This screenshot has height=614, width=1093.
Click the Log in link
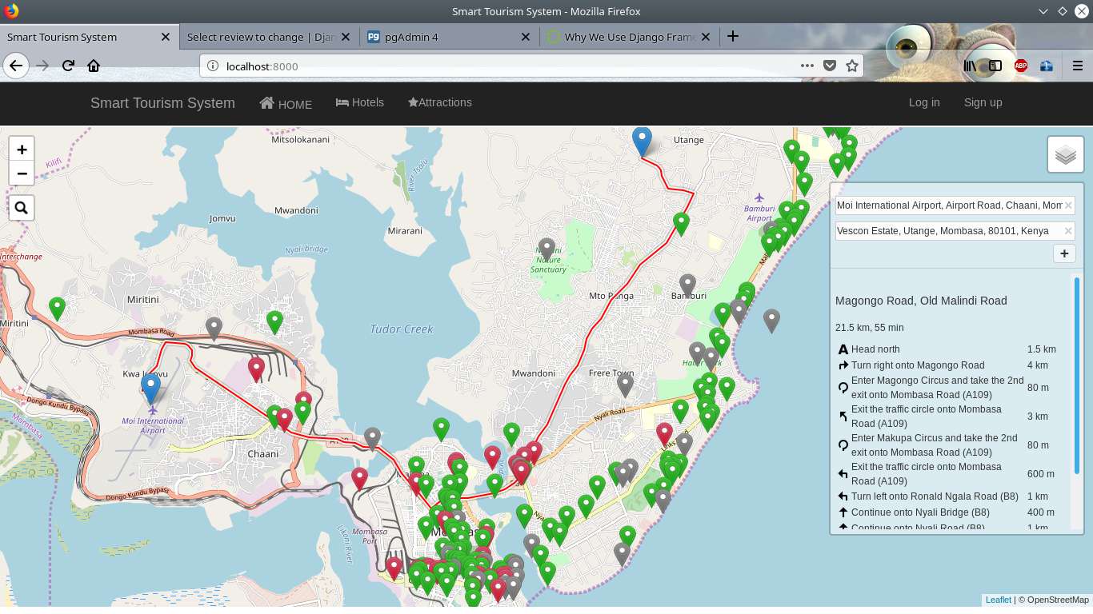coord(924,102)
